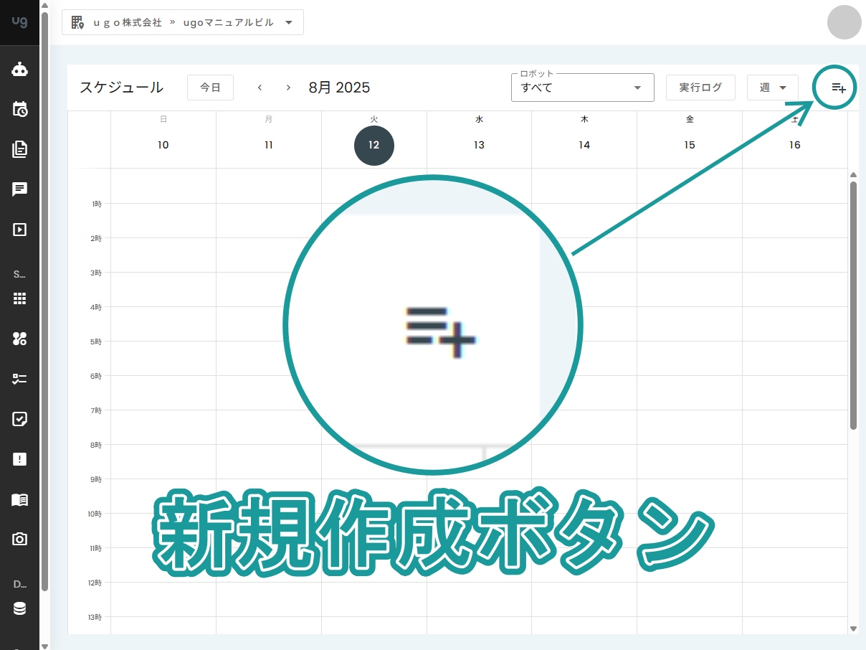Click the building icon beside ugo株式会社
The height and width of the screenshot is (650, 866).
click(77, 22)
